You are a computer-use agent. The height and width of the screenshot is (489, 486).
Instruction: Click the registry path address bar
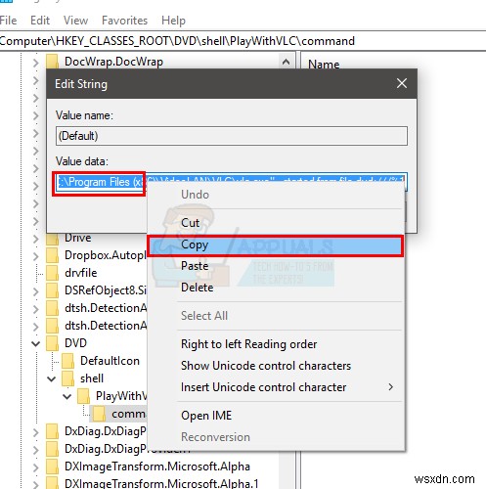[x=243, y=41]
